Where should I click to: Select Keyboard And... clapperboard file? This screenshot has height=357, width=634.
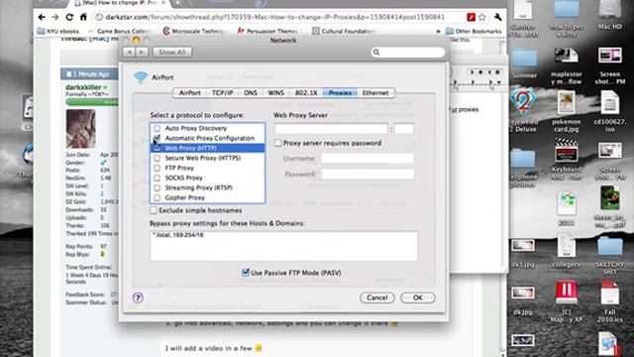tap(566, 159)
